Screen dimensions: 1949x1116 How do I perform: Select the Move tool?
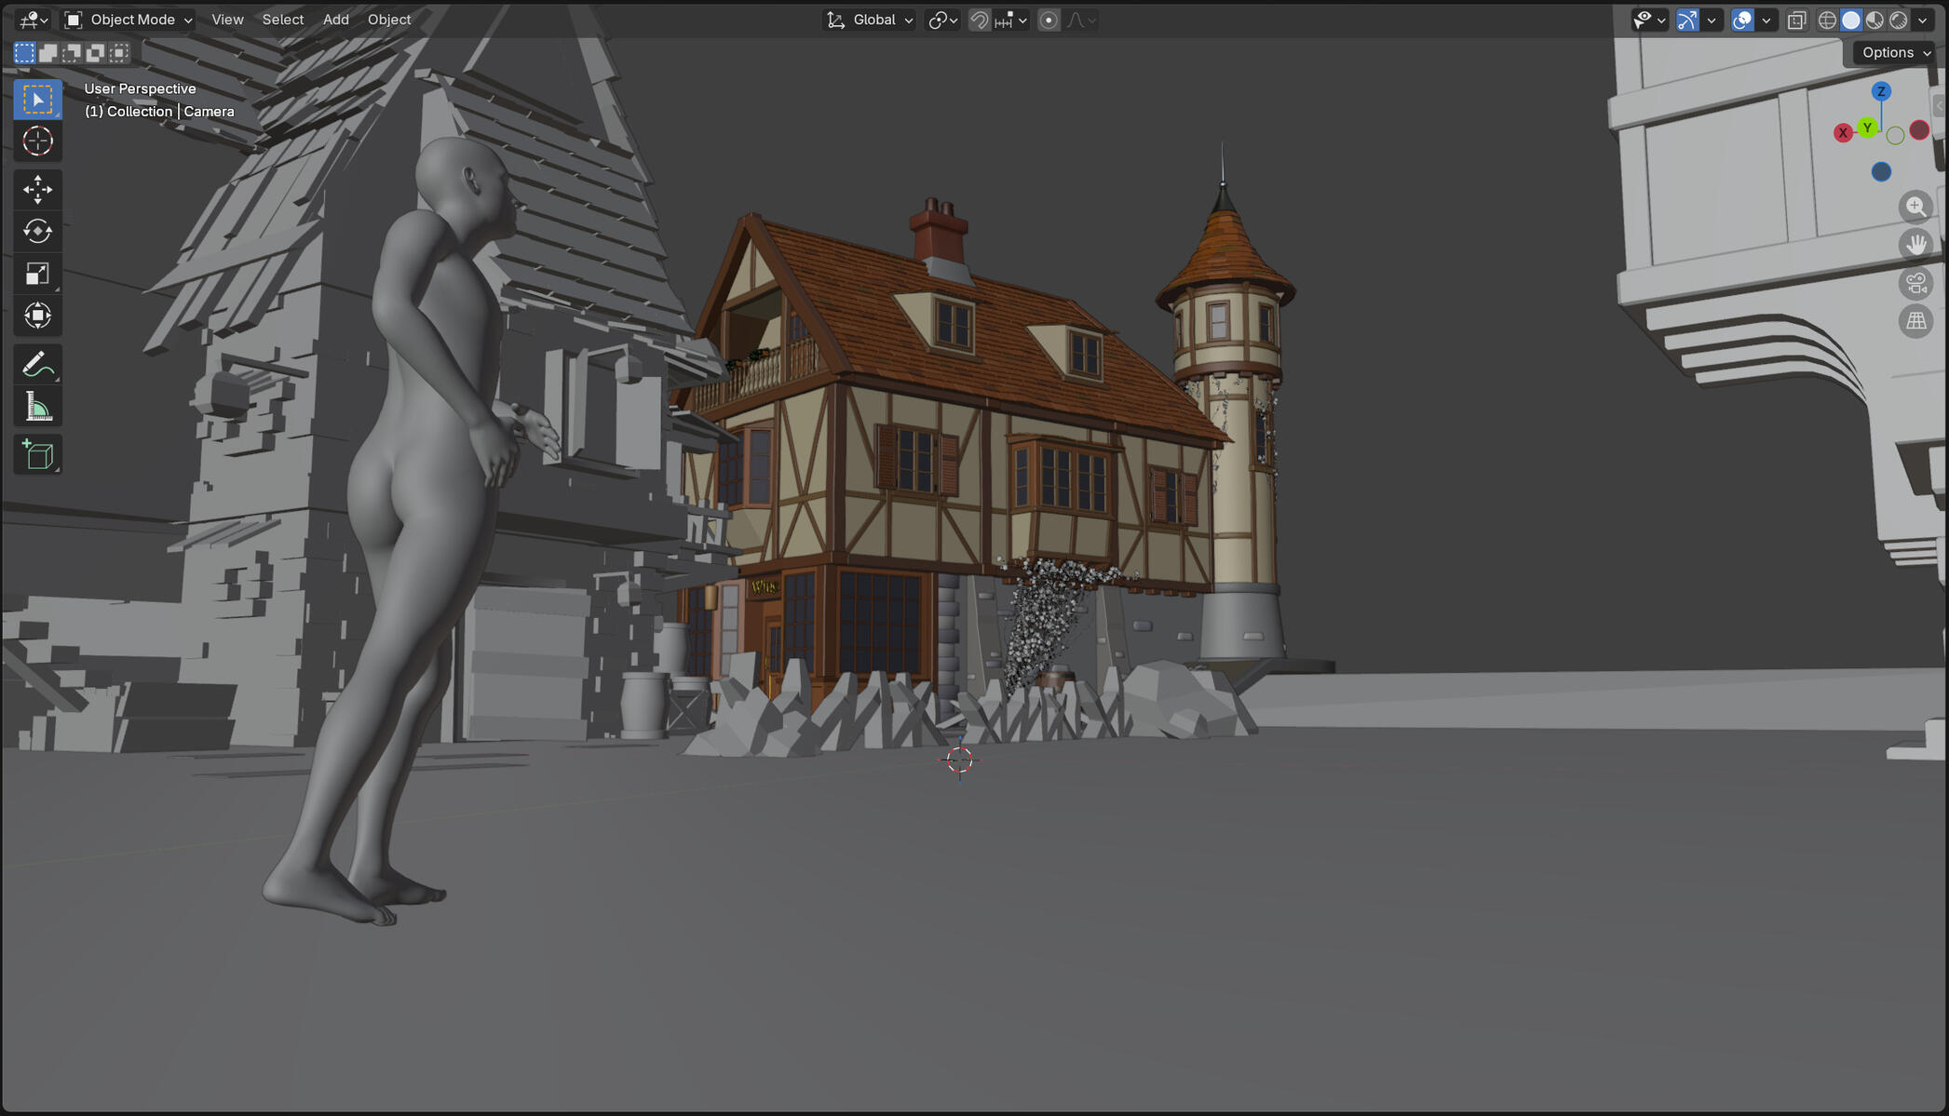(x=37, y=189)
